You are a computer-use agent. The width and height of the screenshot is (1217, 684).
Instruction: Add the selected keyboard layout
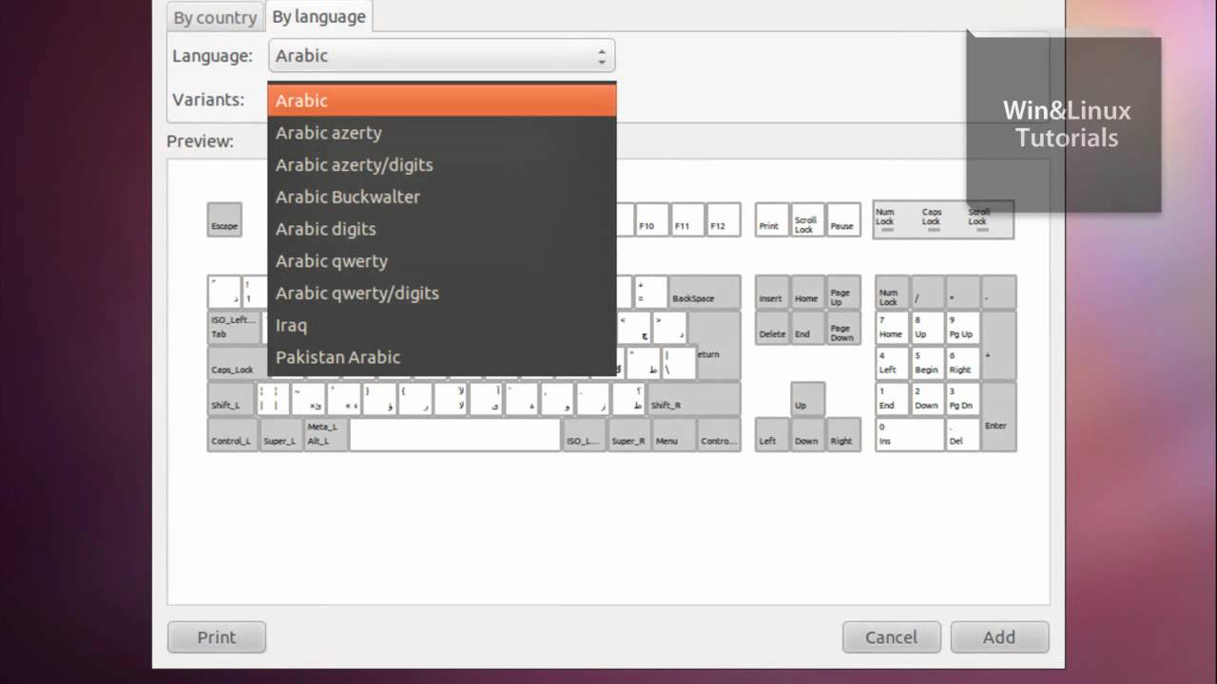[x=999, y=637]
